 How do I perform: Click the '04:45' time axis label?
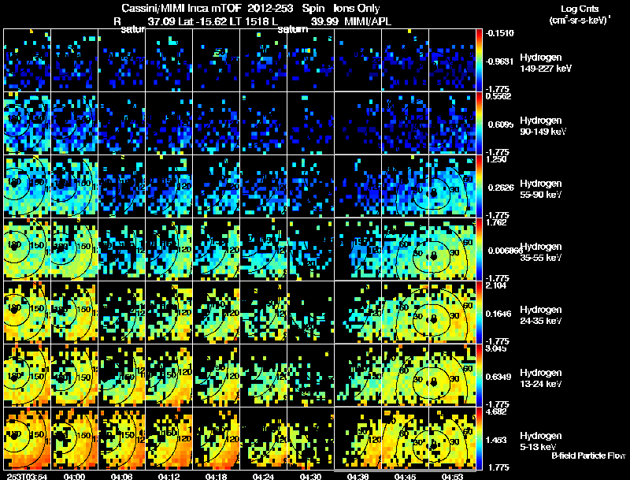point(405,477)
